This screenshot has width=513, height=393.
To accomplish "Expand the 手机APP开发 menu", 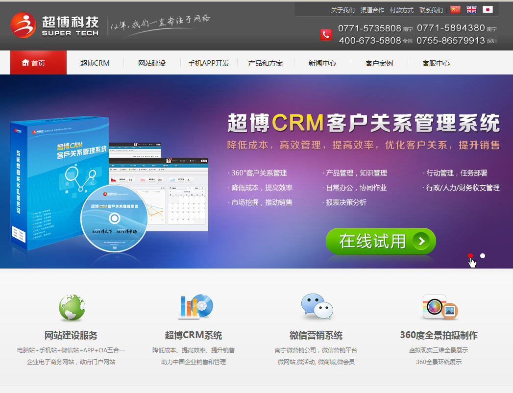I will [209, 63].
